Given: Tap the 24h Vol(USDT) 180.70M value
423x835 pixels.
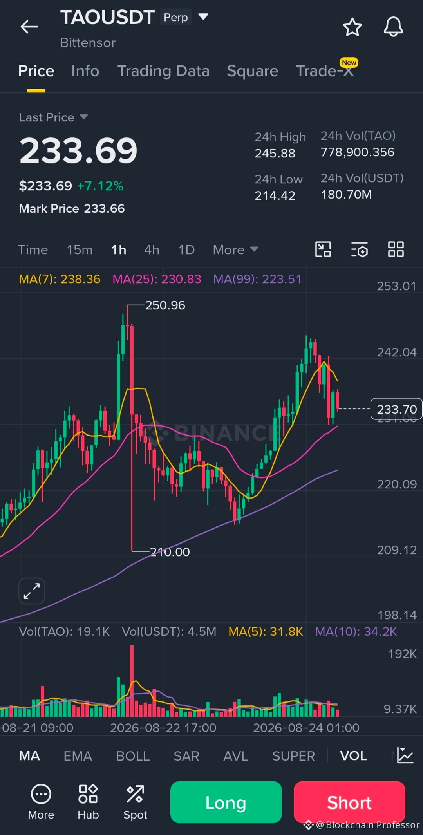Looking at the screenshot, I should click(x=346, y=194).
